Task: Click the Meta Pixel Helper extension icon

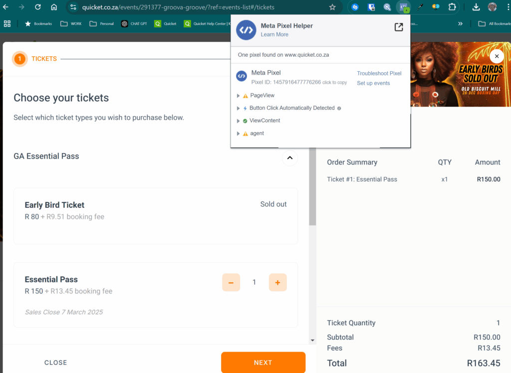Action: (403, 7)
